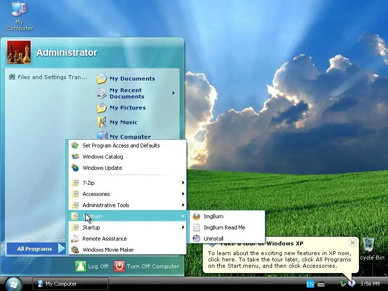The image size is (388, 291).
Task: Click the Windows Movie Maker reel icon
Action: coord(75,250)
